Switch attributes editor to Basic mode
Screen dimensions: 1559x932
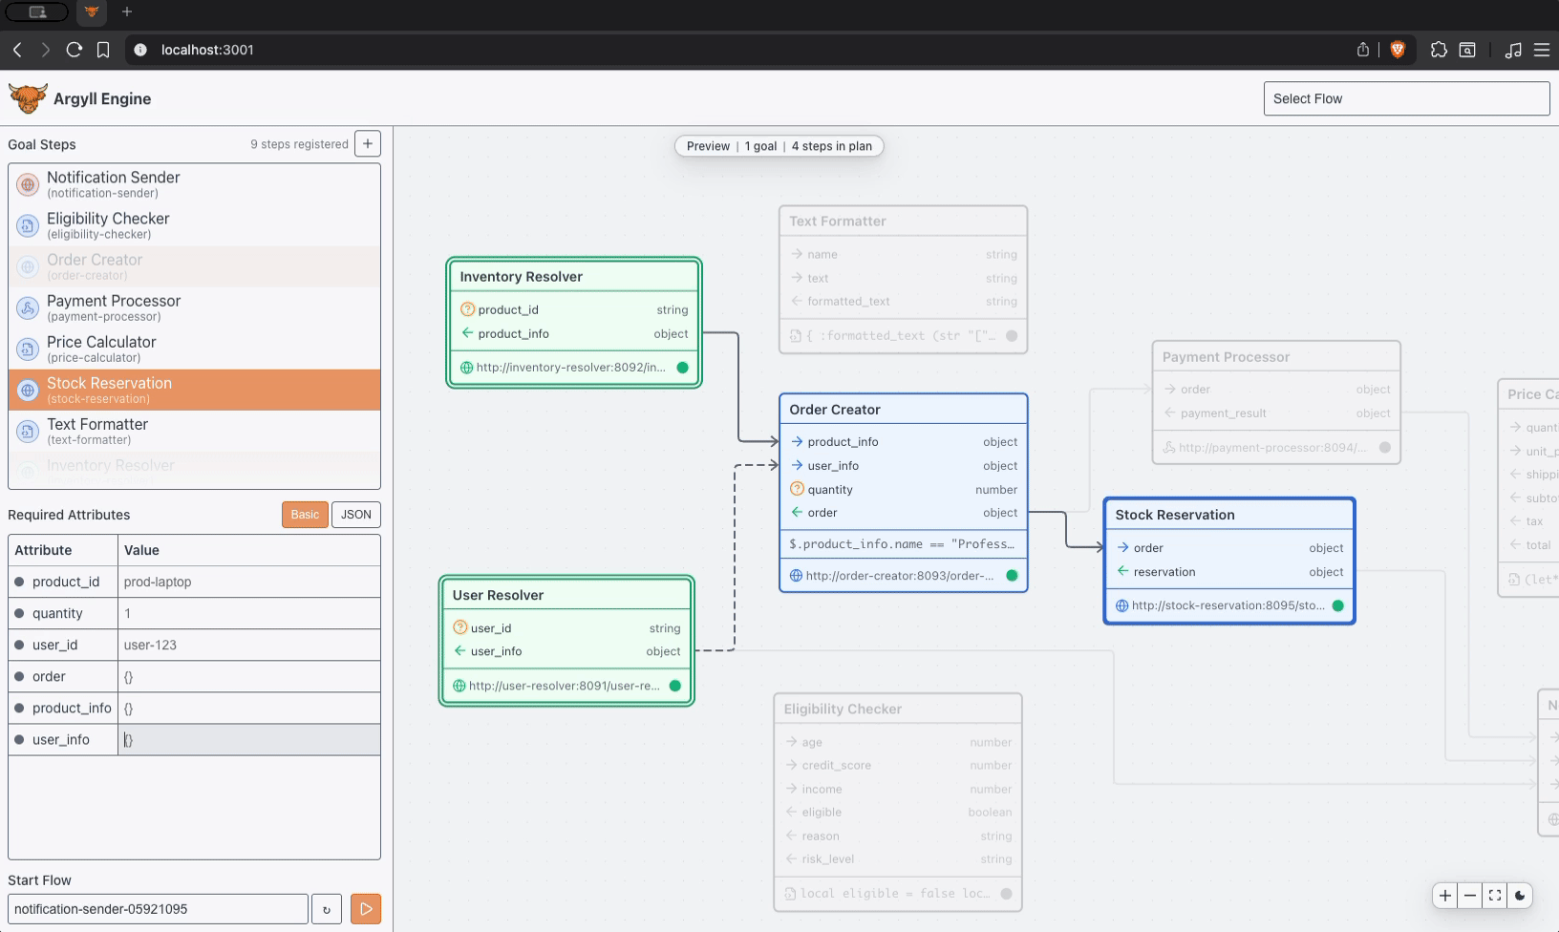305,515
